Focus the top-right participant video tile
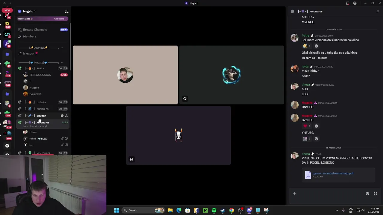 (x=232, y=75)
